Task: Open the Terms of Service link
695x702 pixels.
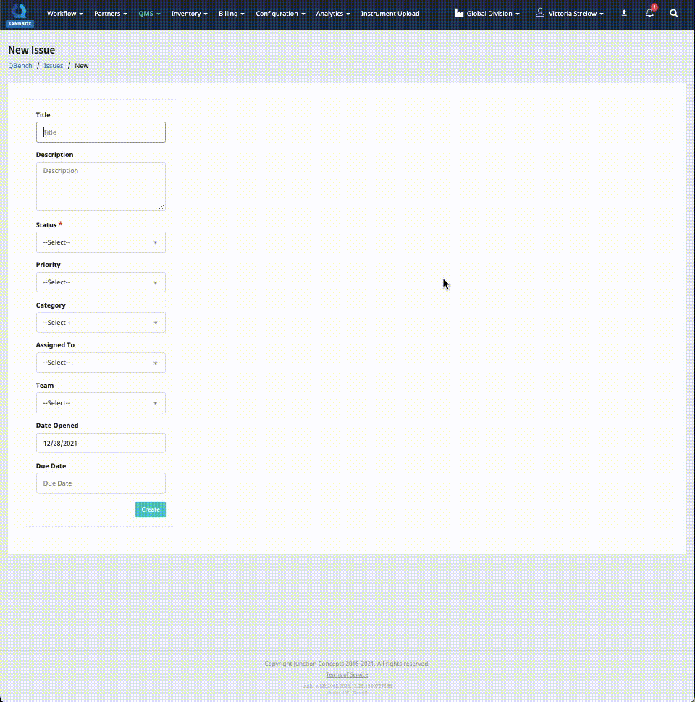Action: [347, 674]
